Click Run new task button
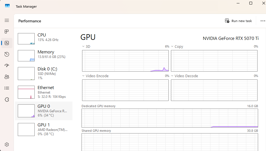The image size is (266, 151). [x=238, y=21]
